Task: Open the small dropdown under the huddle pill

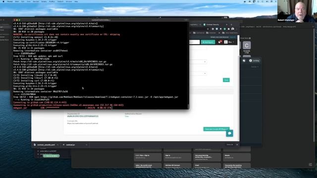Action: (255, 67)
